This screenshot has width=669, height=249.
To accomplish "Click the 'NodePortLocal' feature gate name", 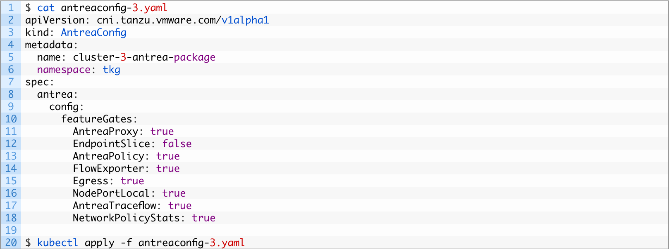I will click(111, 193).
